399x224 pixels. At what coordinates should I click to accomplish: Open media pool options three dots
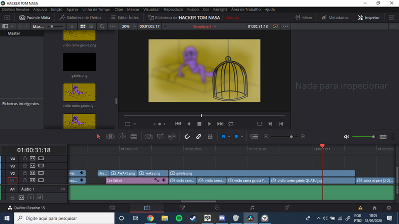[x=113, y=26]
